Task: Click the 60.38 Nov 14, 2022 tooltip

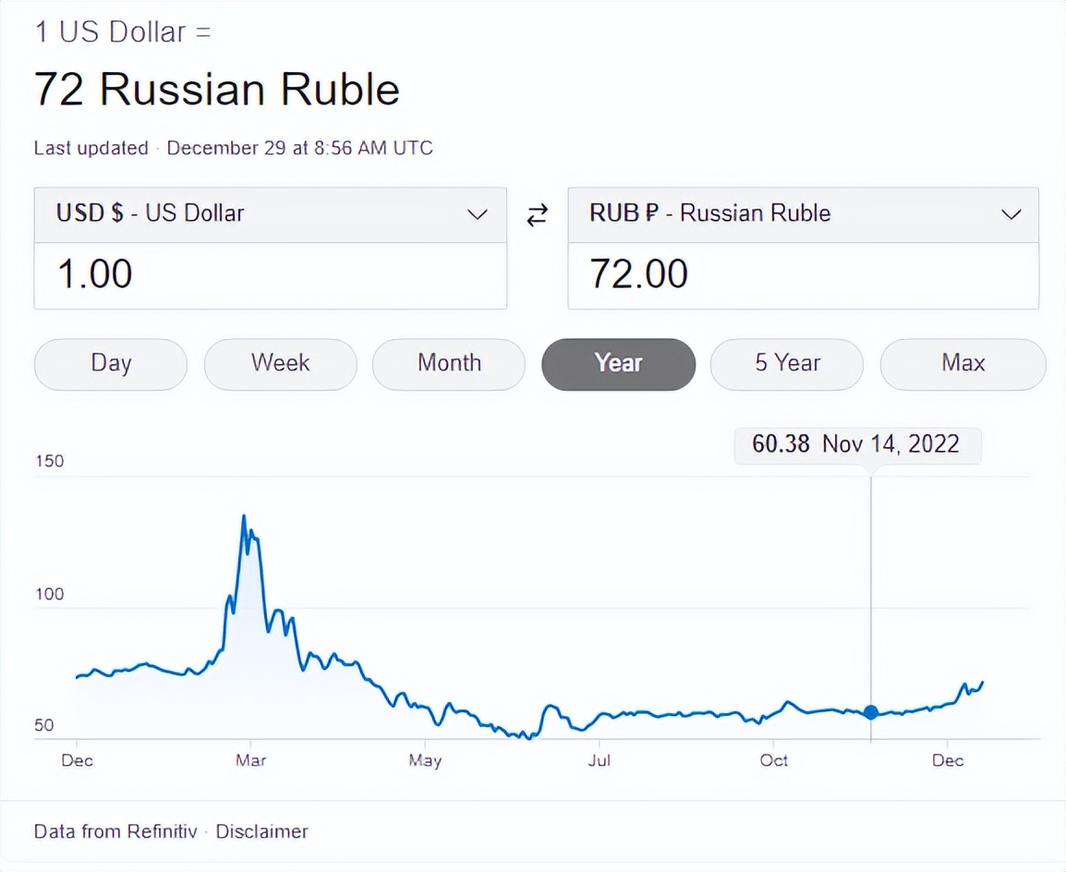Action: click(856, 444)
